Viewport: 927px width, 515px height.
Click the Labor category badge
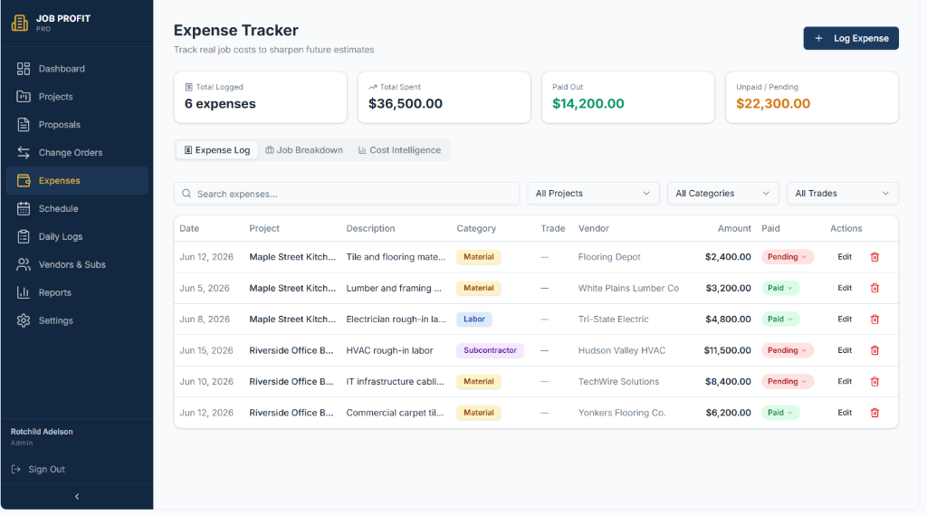474,319
